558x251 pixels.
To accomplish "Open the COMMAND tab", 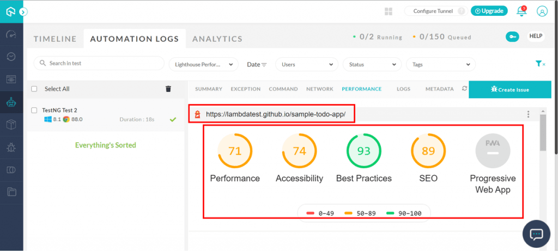I will (x=283, y=89).
